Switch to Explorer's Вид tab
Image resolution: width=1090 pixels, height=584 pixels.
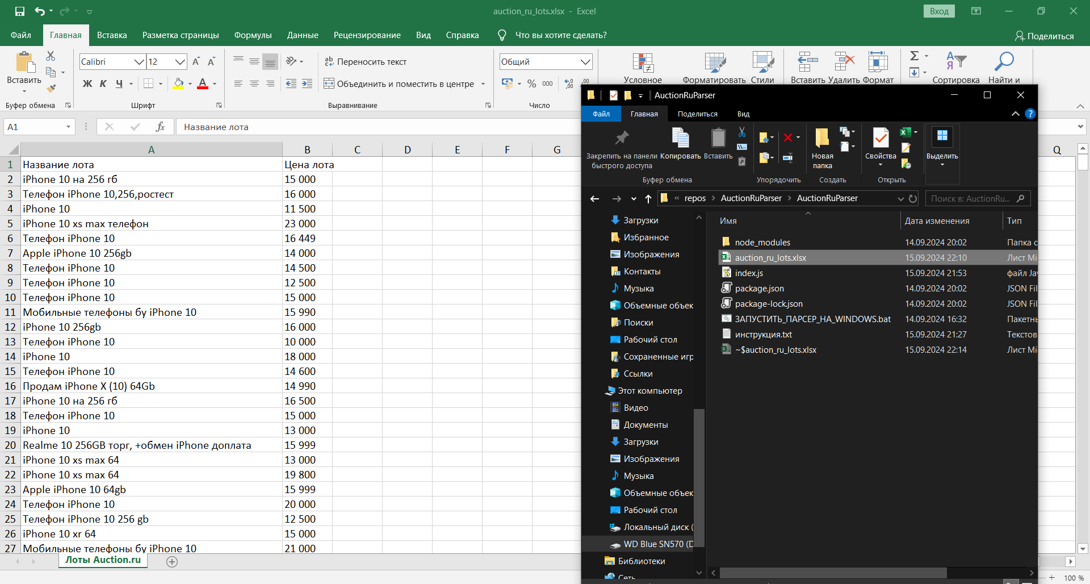pos(743,114)
